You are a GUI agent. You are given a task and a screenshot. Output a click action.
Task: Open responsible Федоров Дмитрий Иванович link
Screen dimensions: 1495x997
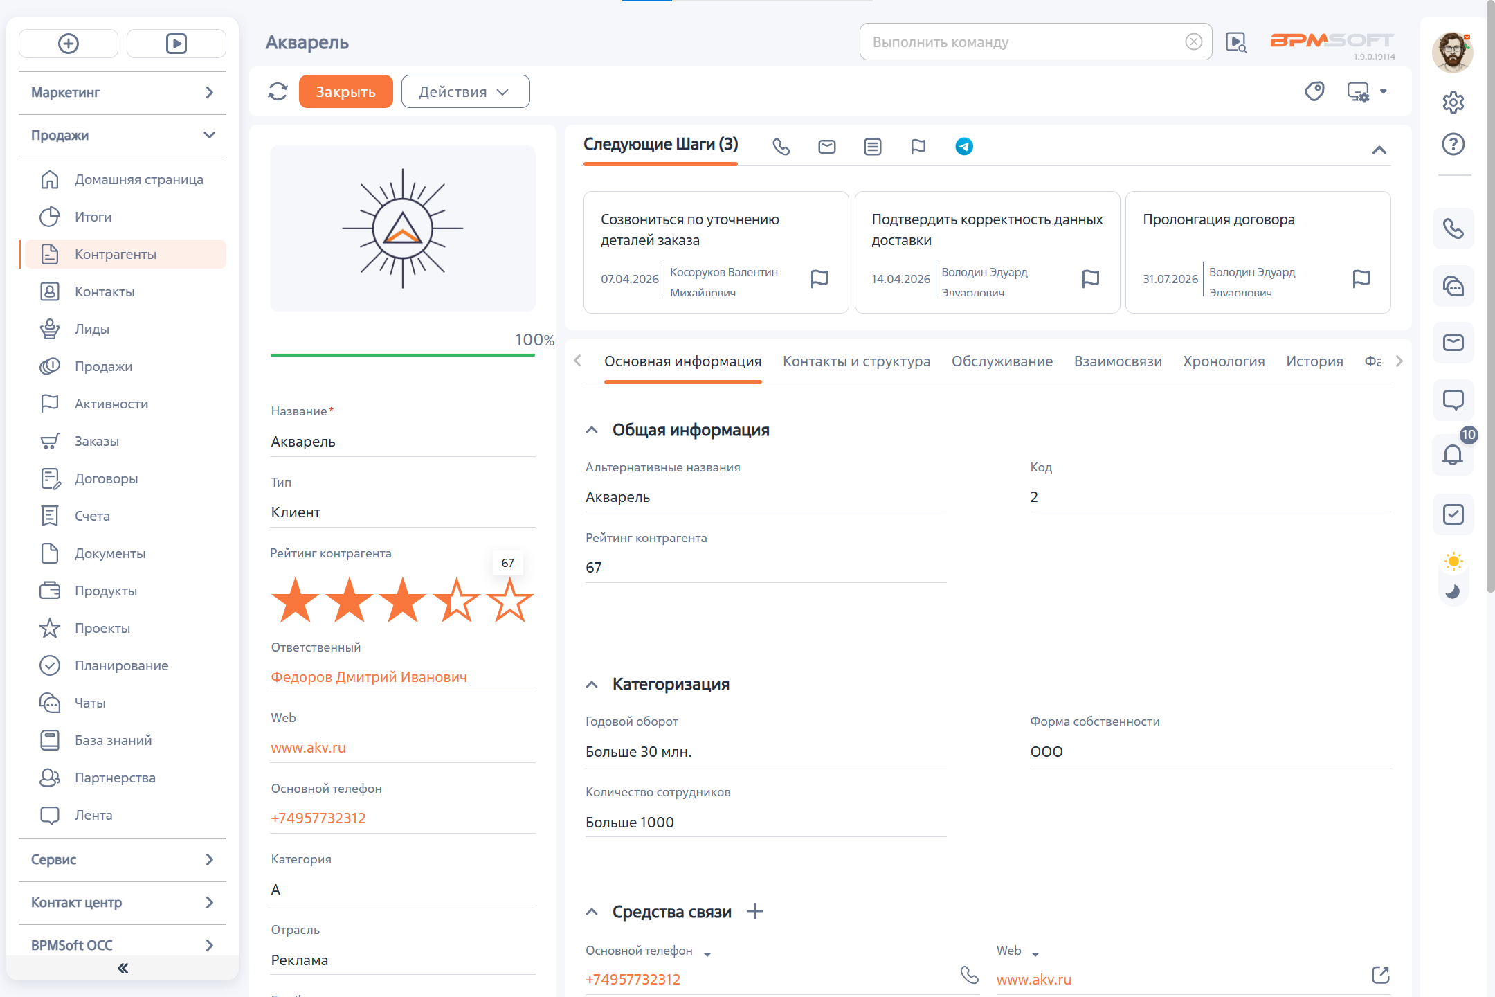tap(369, 676)
